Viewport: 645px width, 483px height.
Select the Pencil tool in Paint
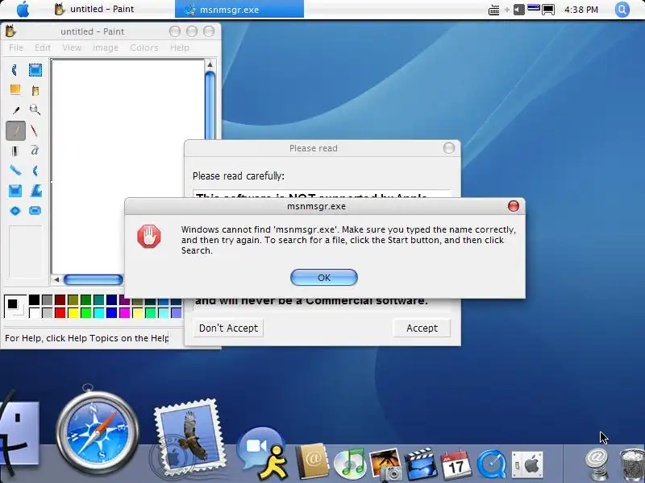[x=15, y=130]
